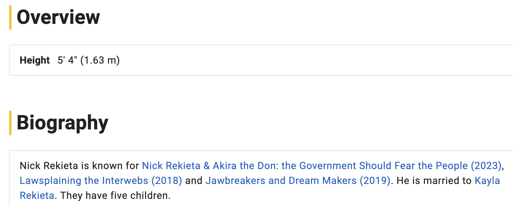Click the phrase "He is married to"
The height and width of the screenshot is (206, 513).
pyautogui.click(x=434, y=181)
